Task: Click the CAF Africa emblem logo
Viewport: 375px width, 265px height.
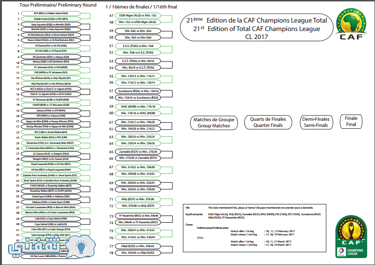Action: click(x=351, y=24)
